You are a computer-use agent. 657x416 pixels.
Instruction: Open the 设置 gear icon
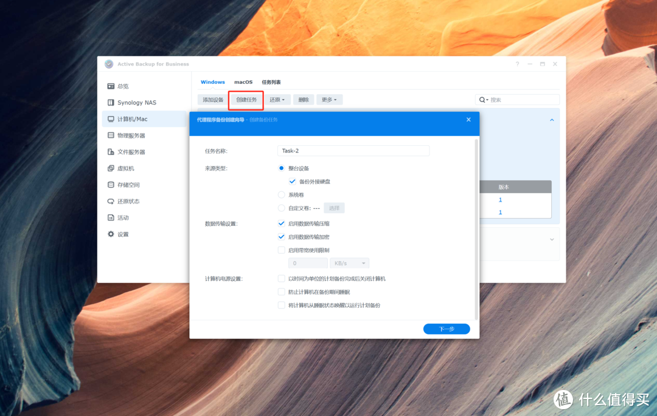(x=111, y=234)
